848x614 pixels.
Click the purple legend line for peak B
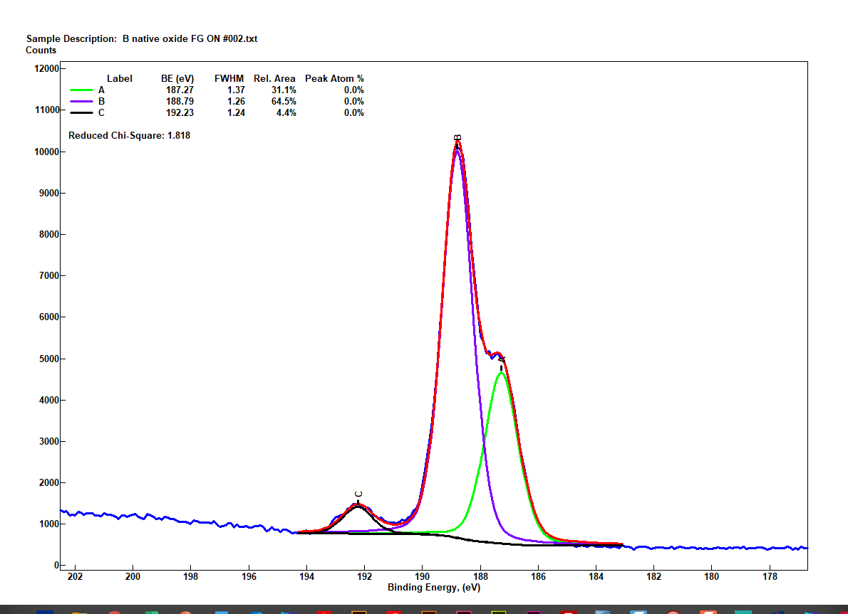coord(82,102)
